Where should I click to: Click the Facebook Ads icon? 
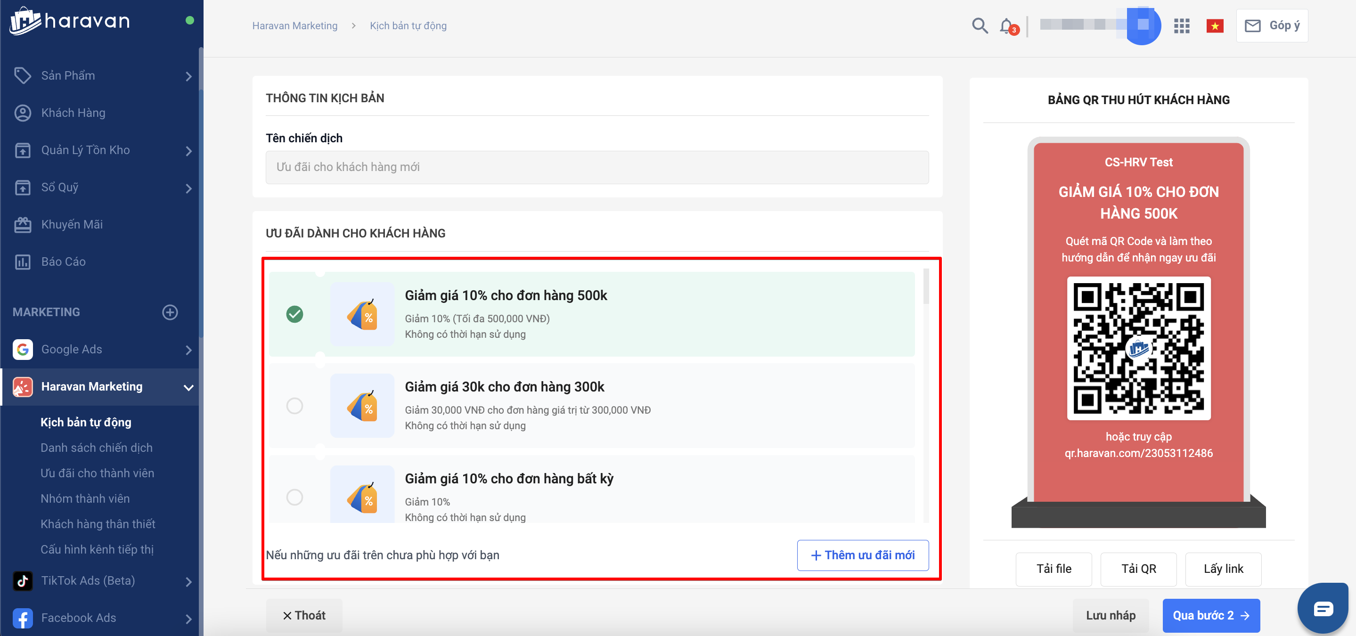22,618
